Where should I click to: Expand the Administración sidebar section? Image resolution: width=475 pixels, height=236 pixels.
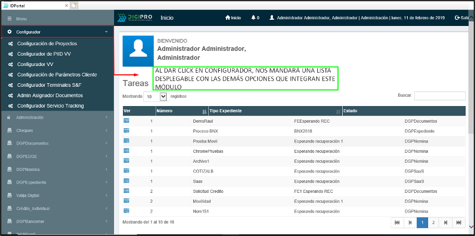[57, 117]
